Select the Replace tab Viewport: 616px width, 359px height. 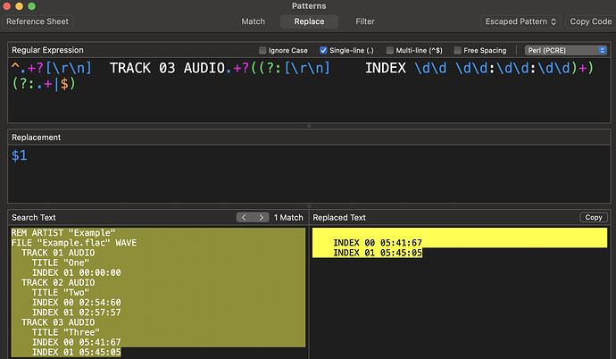[x=309, y=21]
